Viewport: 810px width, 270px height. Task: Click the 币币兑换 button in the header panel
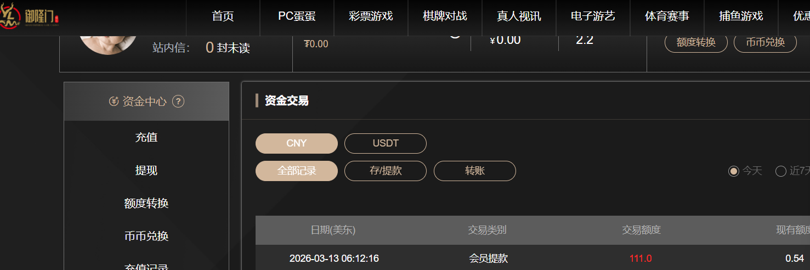point(765,42)
